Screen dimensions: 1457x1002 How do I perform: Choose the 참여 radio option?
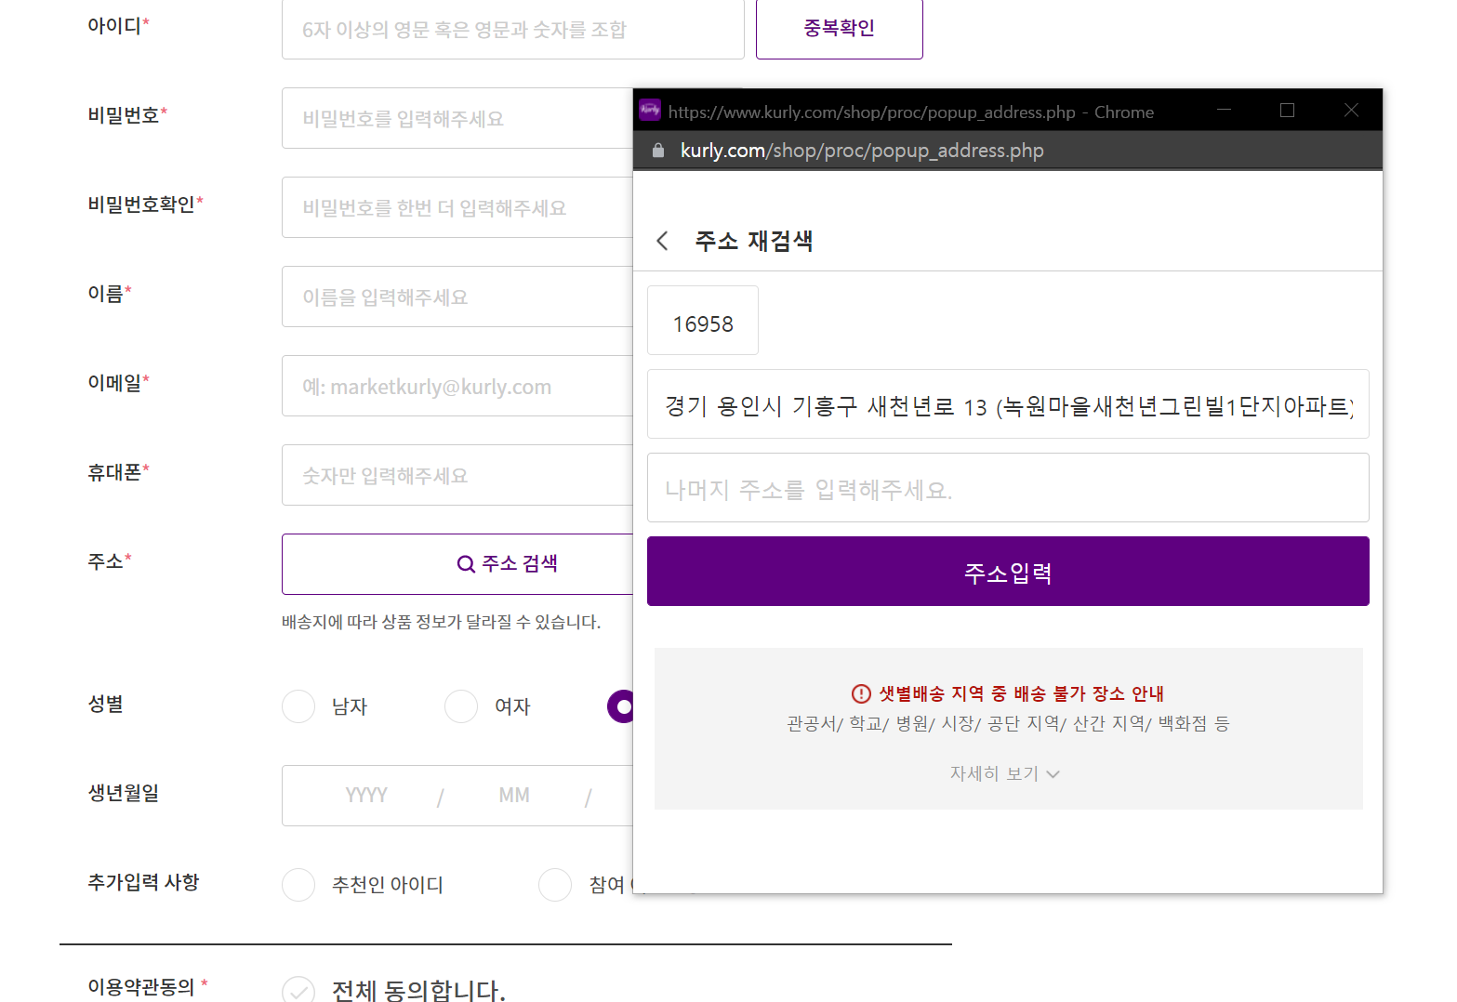(555, 885)
